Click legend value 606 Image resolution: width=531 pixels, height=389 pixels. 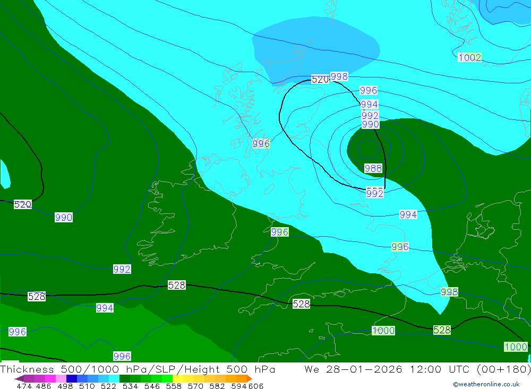click(x=256, y=386)
